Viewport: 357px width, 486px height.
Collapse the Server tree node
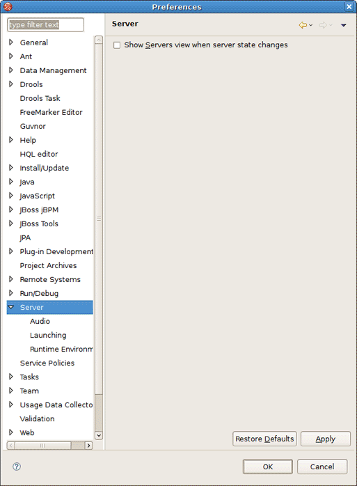[11, 307]
